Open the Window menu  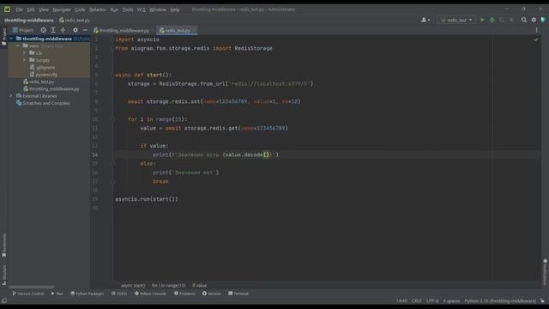pyautogui.click(x=158, y=9)
